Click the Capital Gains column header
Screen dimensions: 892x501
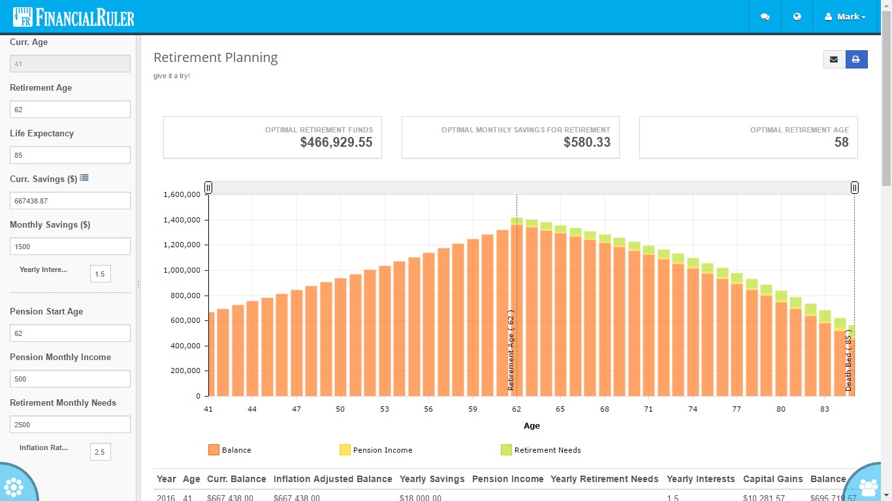tap(773, 479)
